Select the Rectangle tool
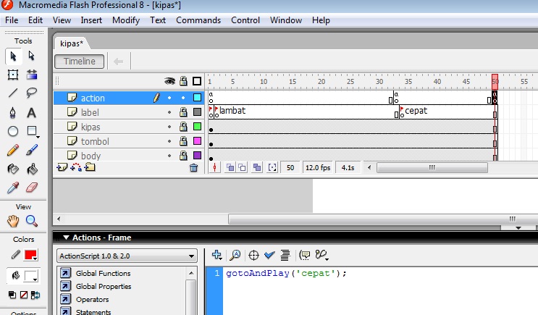 32,131
